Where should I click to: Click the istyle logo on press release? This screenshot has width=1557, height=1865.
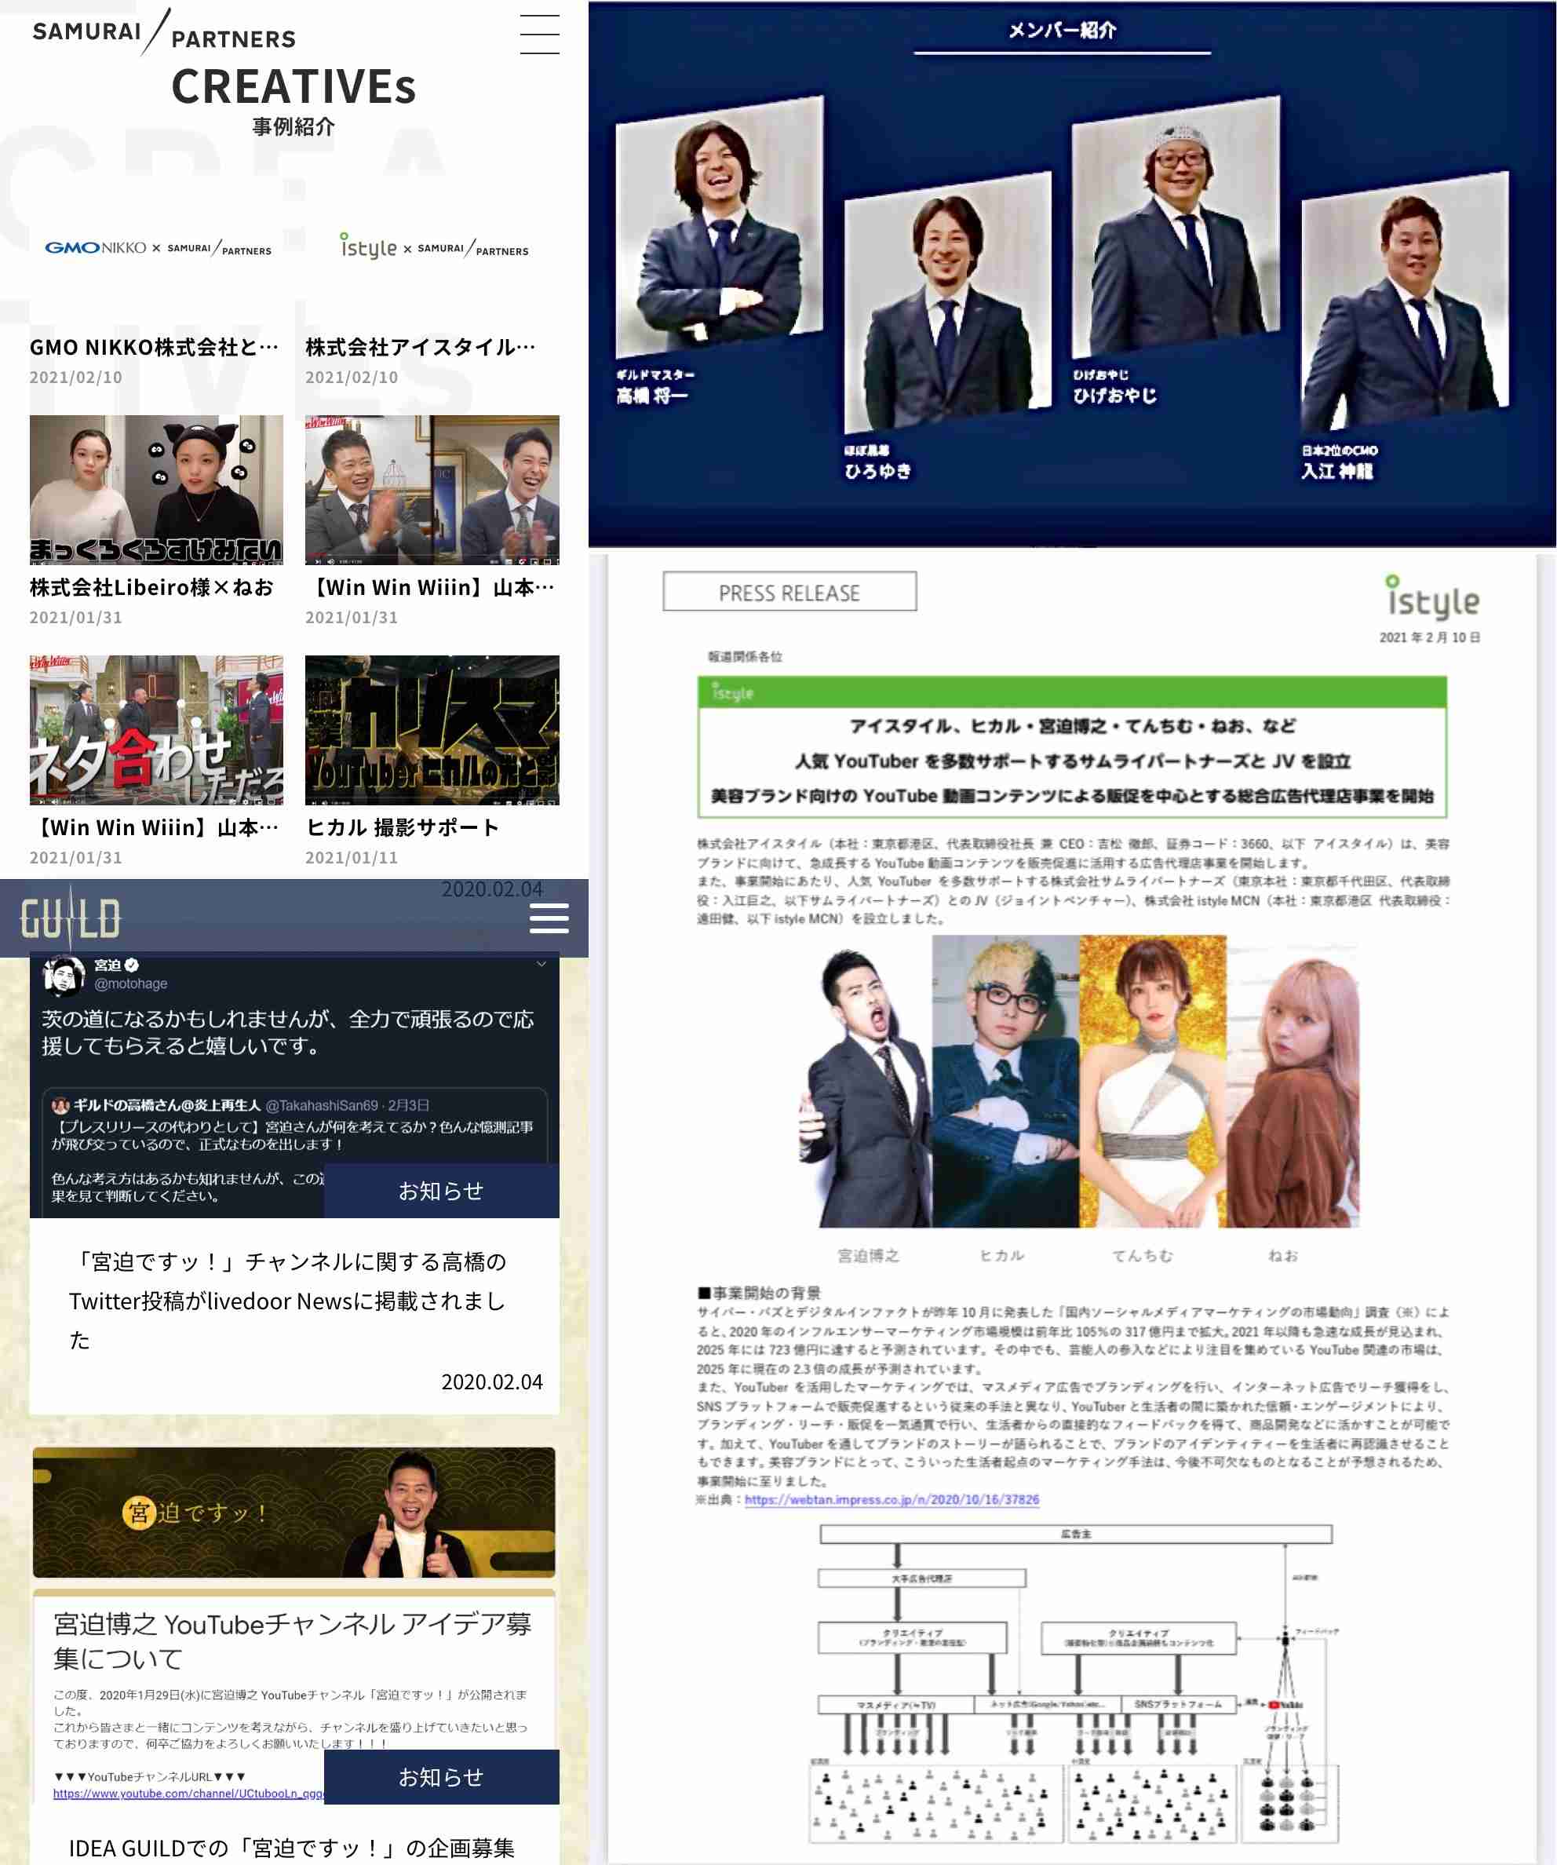1432,597
